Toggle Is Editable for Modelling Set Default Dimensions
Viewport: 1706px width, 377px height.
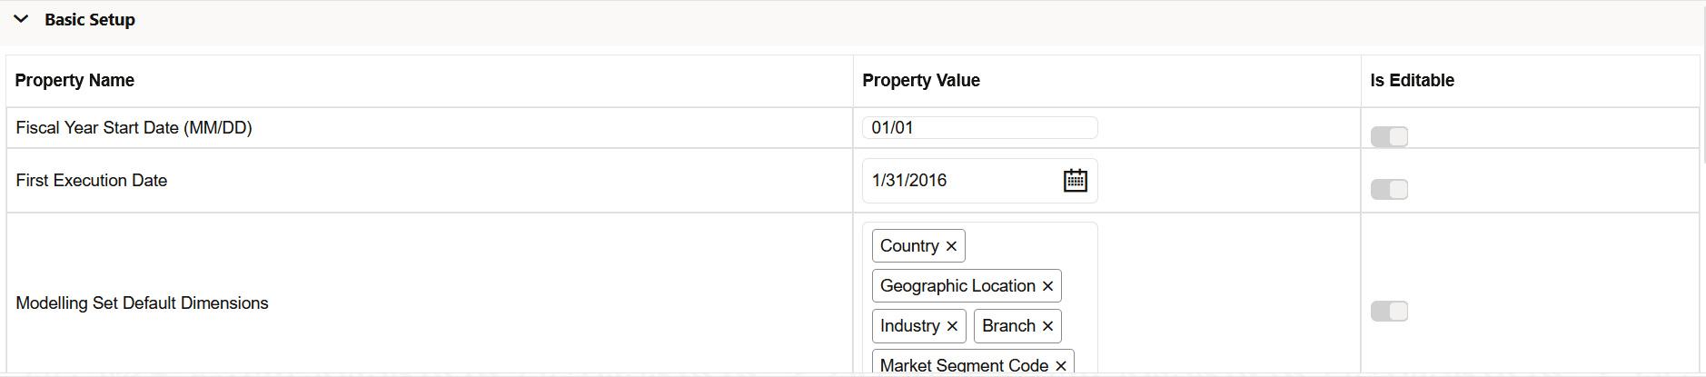[x=1389, y=311]
